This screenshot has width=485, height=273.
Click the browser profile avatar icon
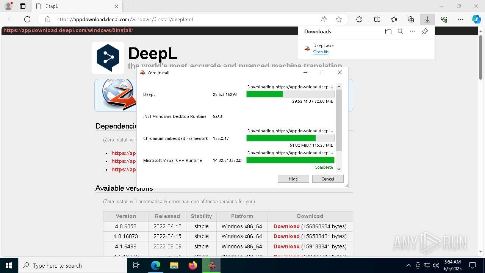coord(8,6)
